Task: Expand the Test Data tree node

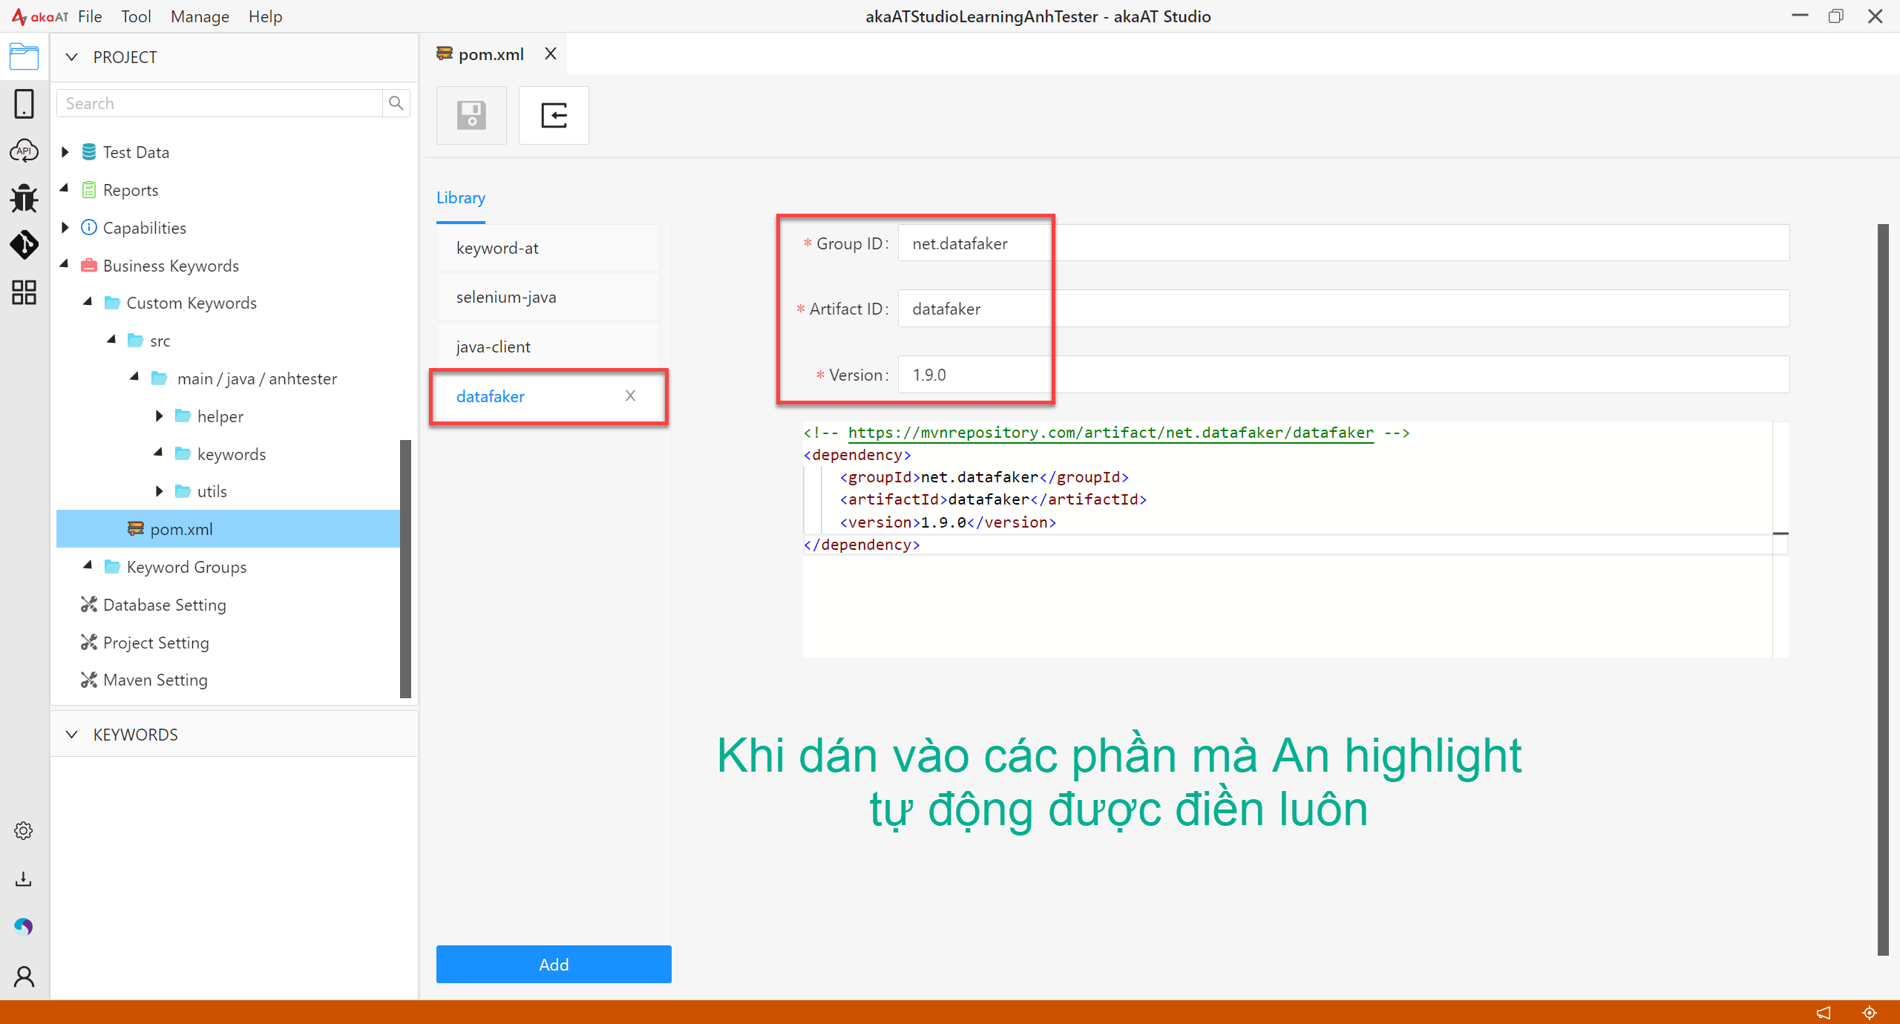Action: pyautogui.click(x=65, y=152)
